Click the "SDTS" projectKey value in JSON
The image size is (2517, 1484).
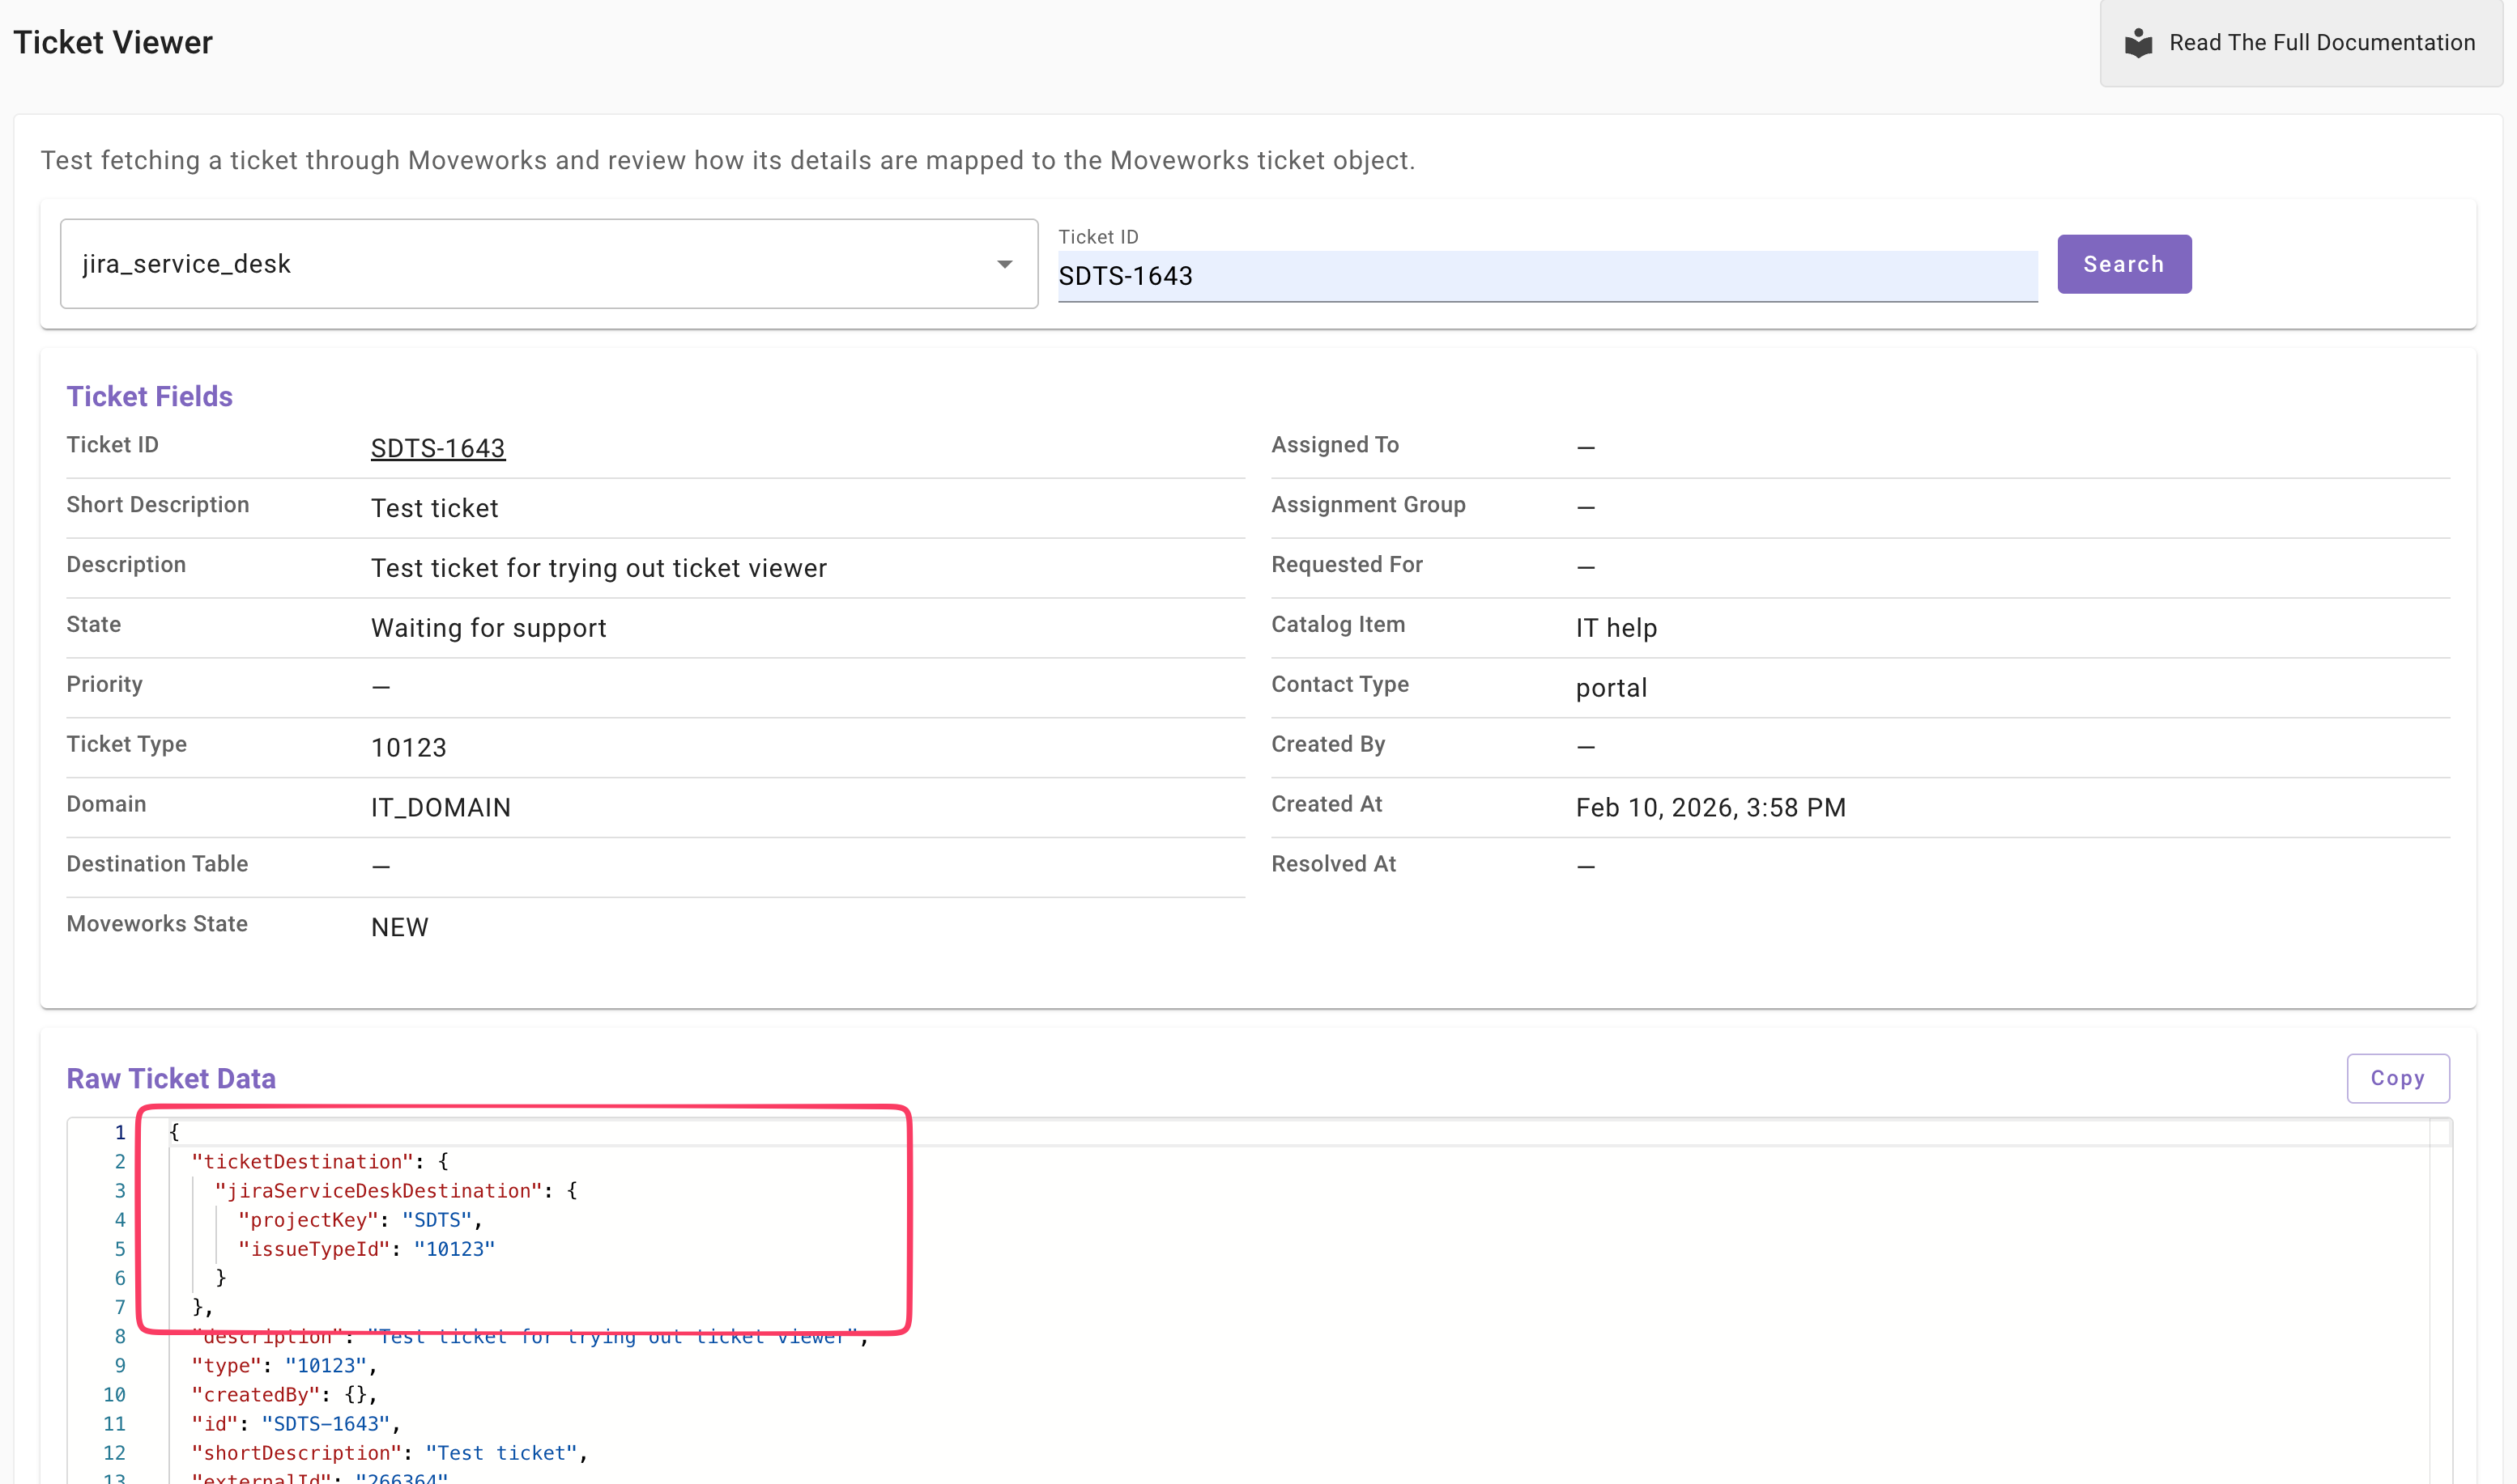point(437,1220)
